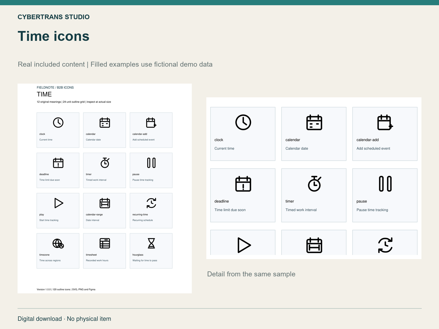Click the calendar-range icon in the small sample sheet
This screenshot has height=329, width=439.
point(105,203)
